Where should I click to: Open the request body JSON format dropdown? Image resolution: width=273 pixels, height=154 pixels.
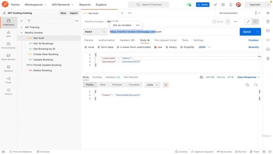(x=204, y=47)
